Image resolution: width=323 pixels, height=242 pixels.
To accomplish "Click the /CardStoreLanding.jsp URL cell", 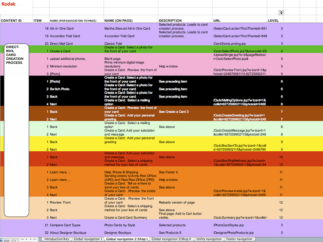I will click(x=229, y=44).
